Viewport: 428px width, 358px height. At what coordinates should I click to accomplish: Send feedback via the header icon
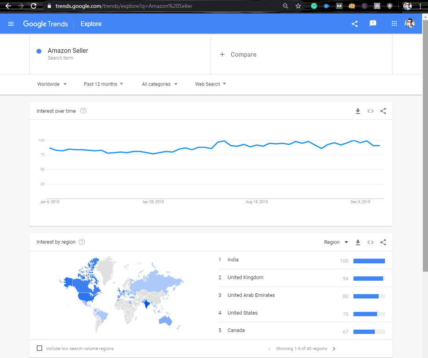tap(373, 24)
